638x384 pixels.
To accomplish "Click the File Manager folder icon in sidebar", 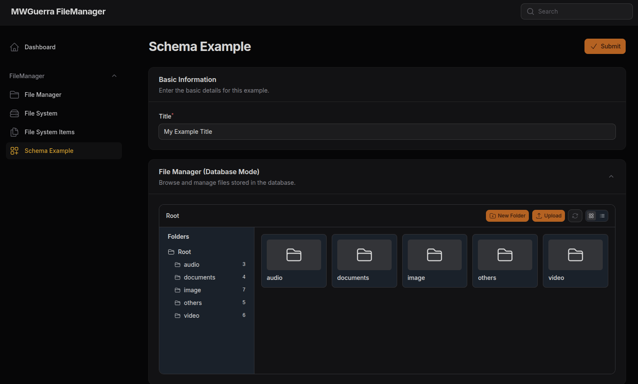I will click(x=14, y=95).
